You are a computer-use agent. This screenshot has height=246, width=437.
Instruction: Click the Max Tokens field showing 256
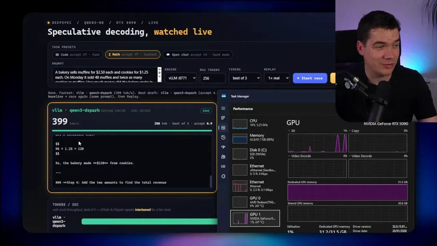212,78
